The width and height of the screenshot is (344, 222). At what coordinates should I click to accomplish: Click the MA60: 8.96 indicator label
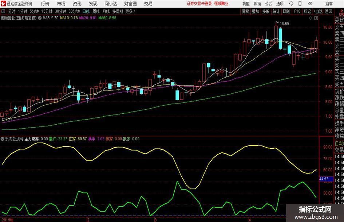pos(107,18)
